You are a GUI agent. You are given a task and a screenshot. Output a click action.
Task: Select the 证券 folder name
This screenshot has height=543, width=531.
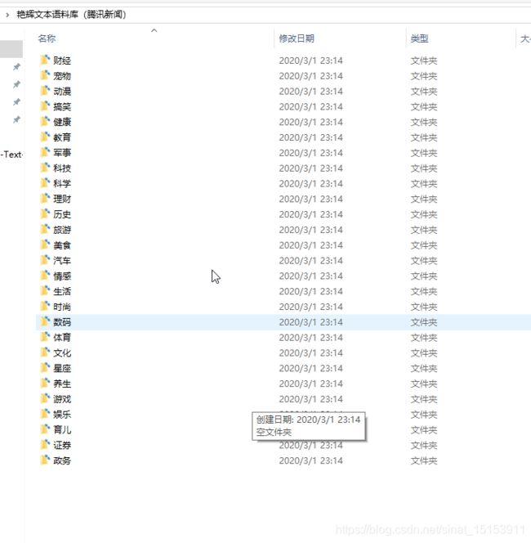pyautogui.click(x=62, y=445)
